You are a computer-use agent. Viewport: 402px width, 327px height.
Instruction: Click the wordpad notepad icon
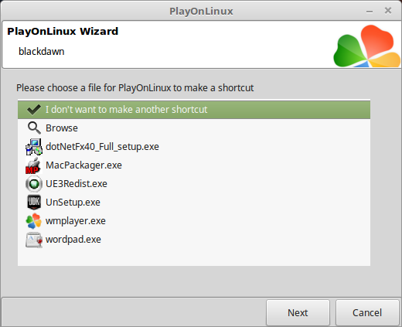(x=34, y=240)
